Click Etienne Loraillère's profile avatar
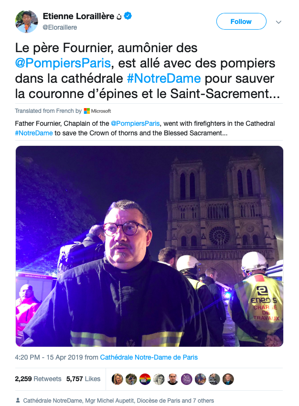Screen dimensions: 299x406 point(26,22)
